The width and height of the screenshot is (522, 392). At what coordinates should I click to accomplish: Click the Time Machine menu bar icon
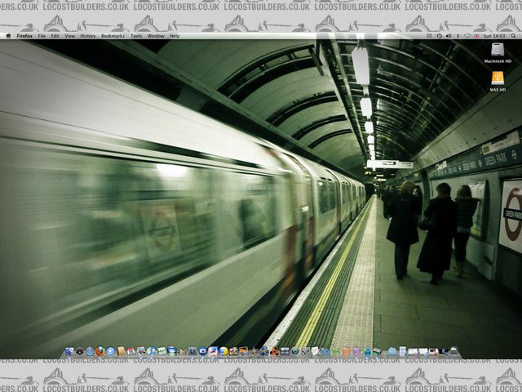(x=439, y=36)
